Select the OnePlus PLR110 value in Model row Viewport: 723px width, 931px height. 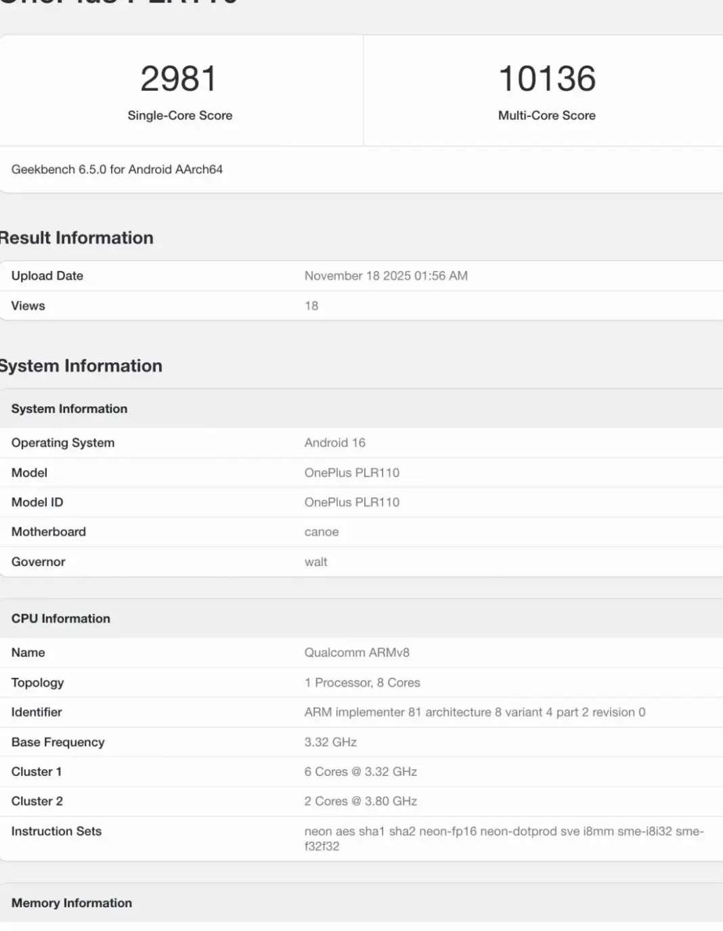coord(352,473)
